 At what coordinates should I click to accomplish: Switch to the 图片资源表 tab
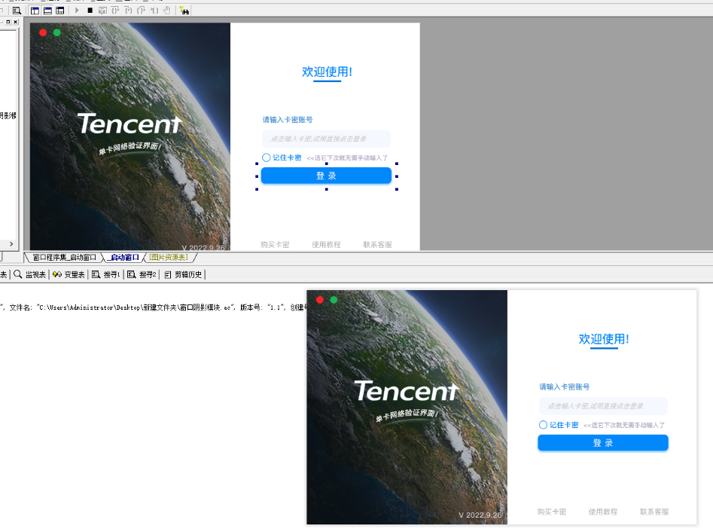(167, 257)
